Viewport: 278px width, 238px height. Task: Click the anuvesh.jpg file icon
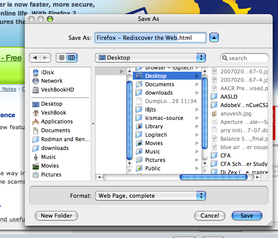coord(214,114)
